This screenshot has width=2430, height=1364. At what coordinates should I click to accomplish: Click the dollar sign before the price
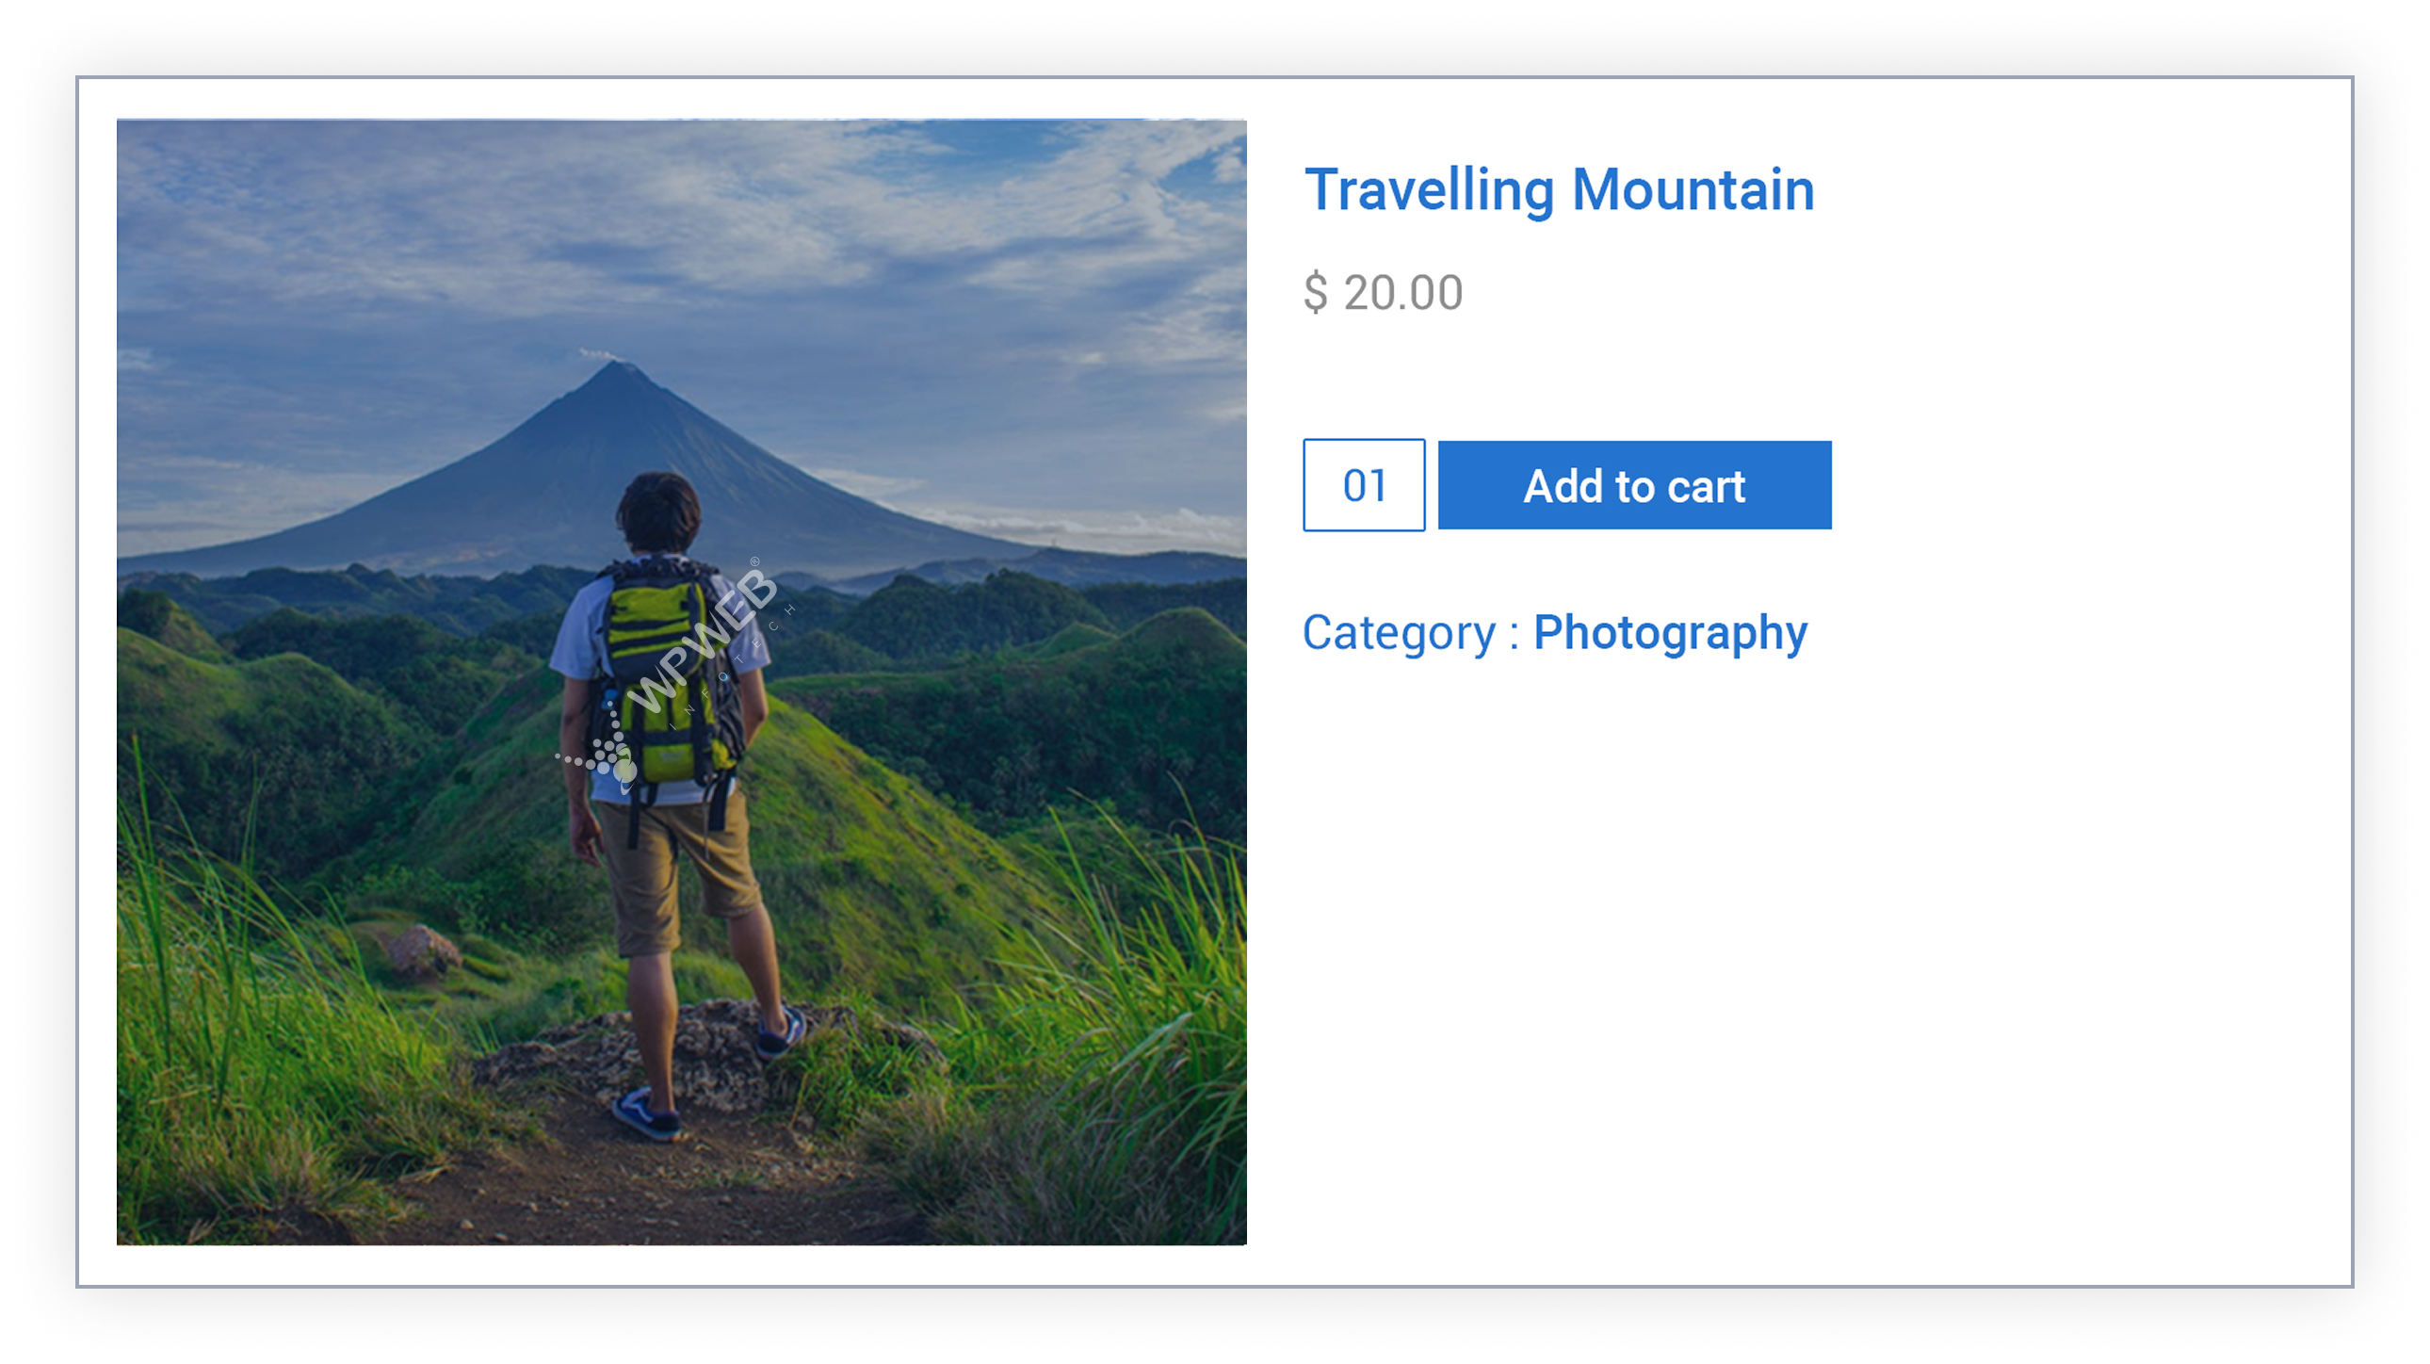click(1315, 292)
